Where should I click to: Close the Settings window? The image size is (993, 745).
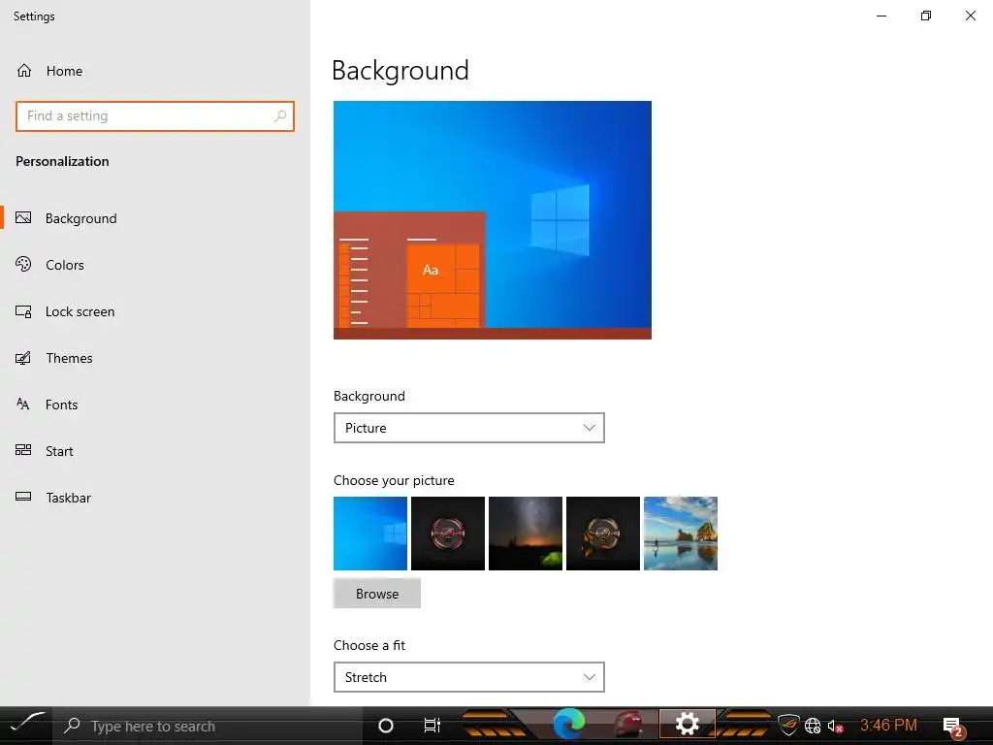tap(970, 16)
